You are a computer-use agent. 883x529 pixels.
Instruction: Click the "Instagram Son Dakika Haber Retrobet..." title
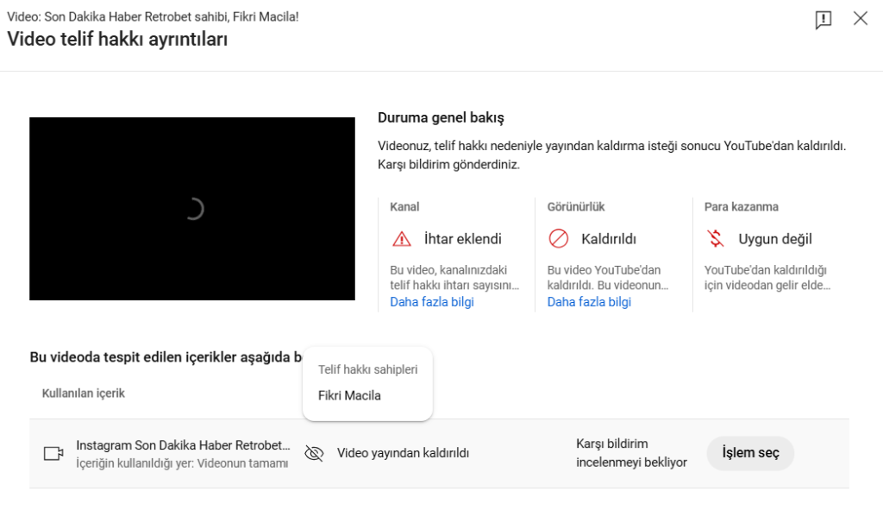pyautogui.click(x=183, y=445)
